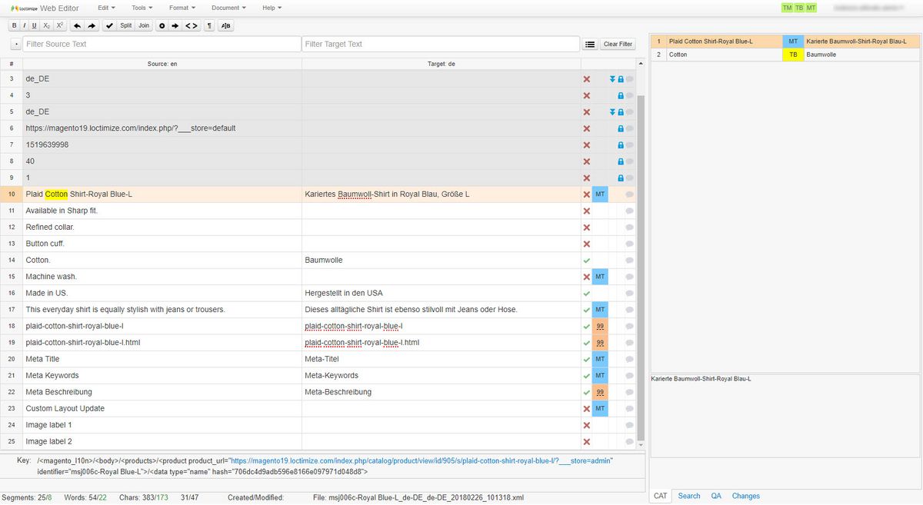Switch to the QA tab
The height and width of the screenshot is (505, 923).
tap(715, 497)
